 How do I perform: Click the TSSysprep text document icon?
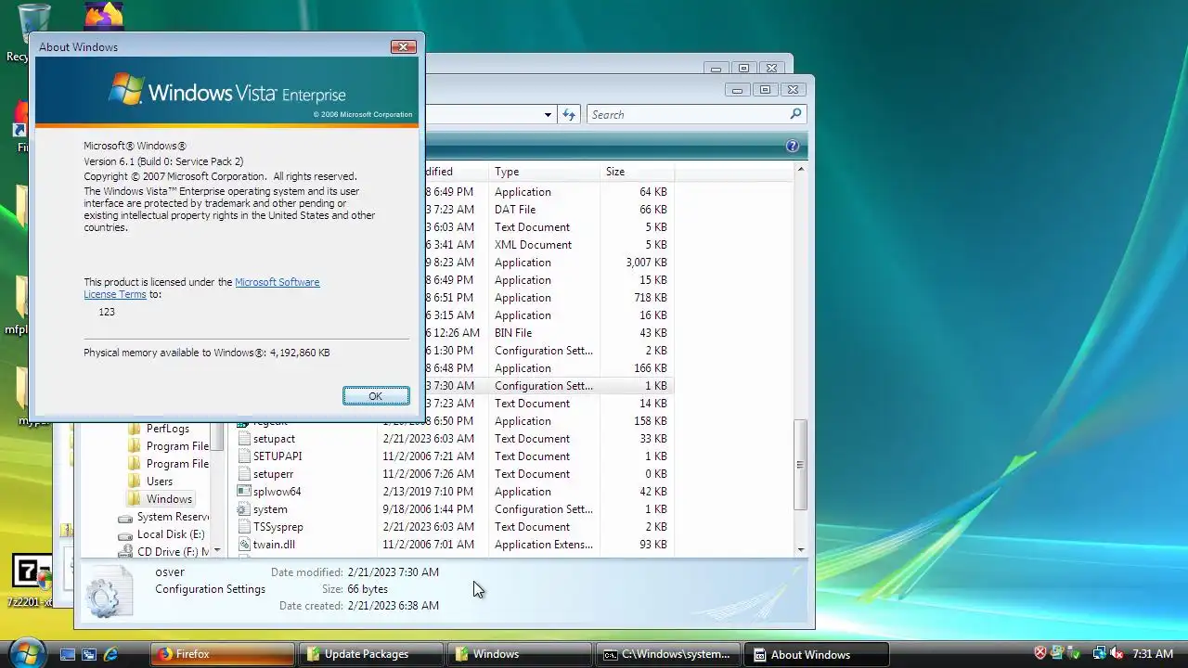coord(244,527)
